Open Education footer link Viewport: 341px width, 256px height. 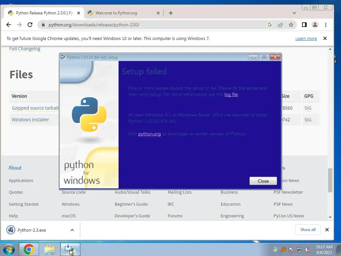[x=230, y=204]
